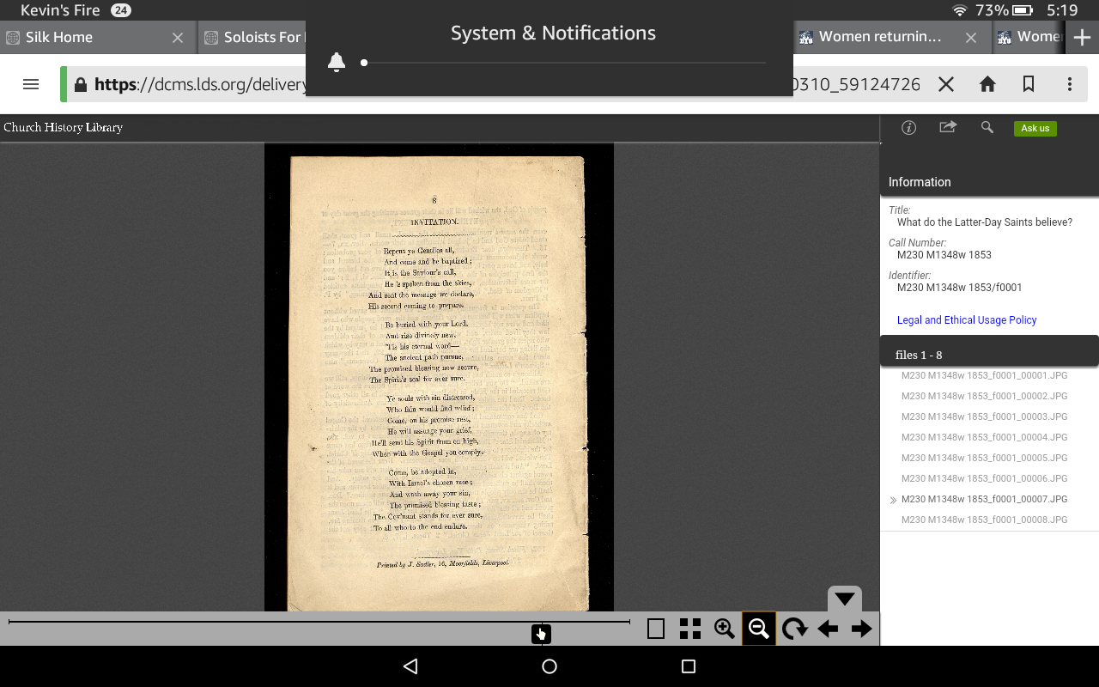Open the information icon in side panel
The height and width of the screenshot is (687, 1099).
pyautogui.click(x=908, y=127)
